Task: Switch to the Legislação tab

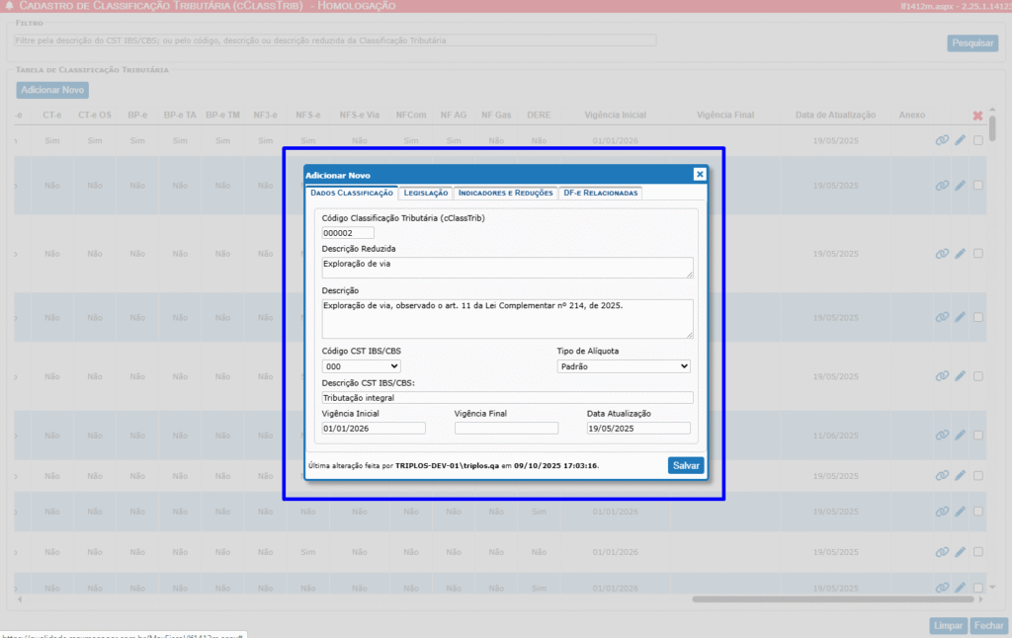Action: click(426, 193)
